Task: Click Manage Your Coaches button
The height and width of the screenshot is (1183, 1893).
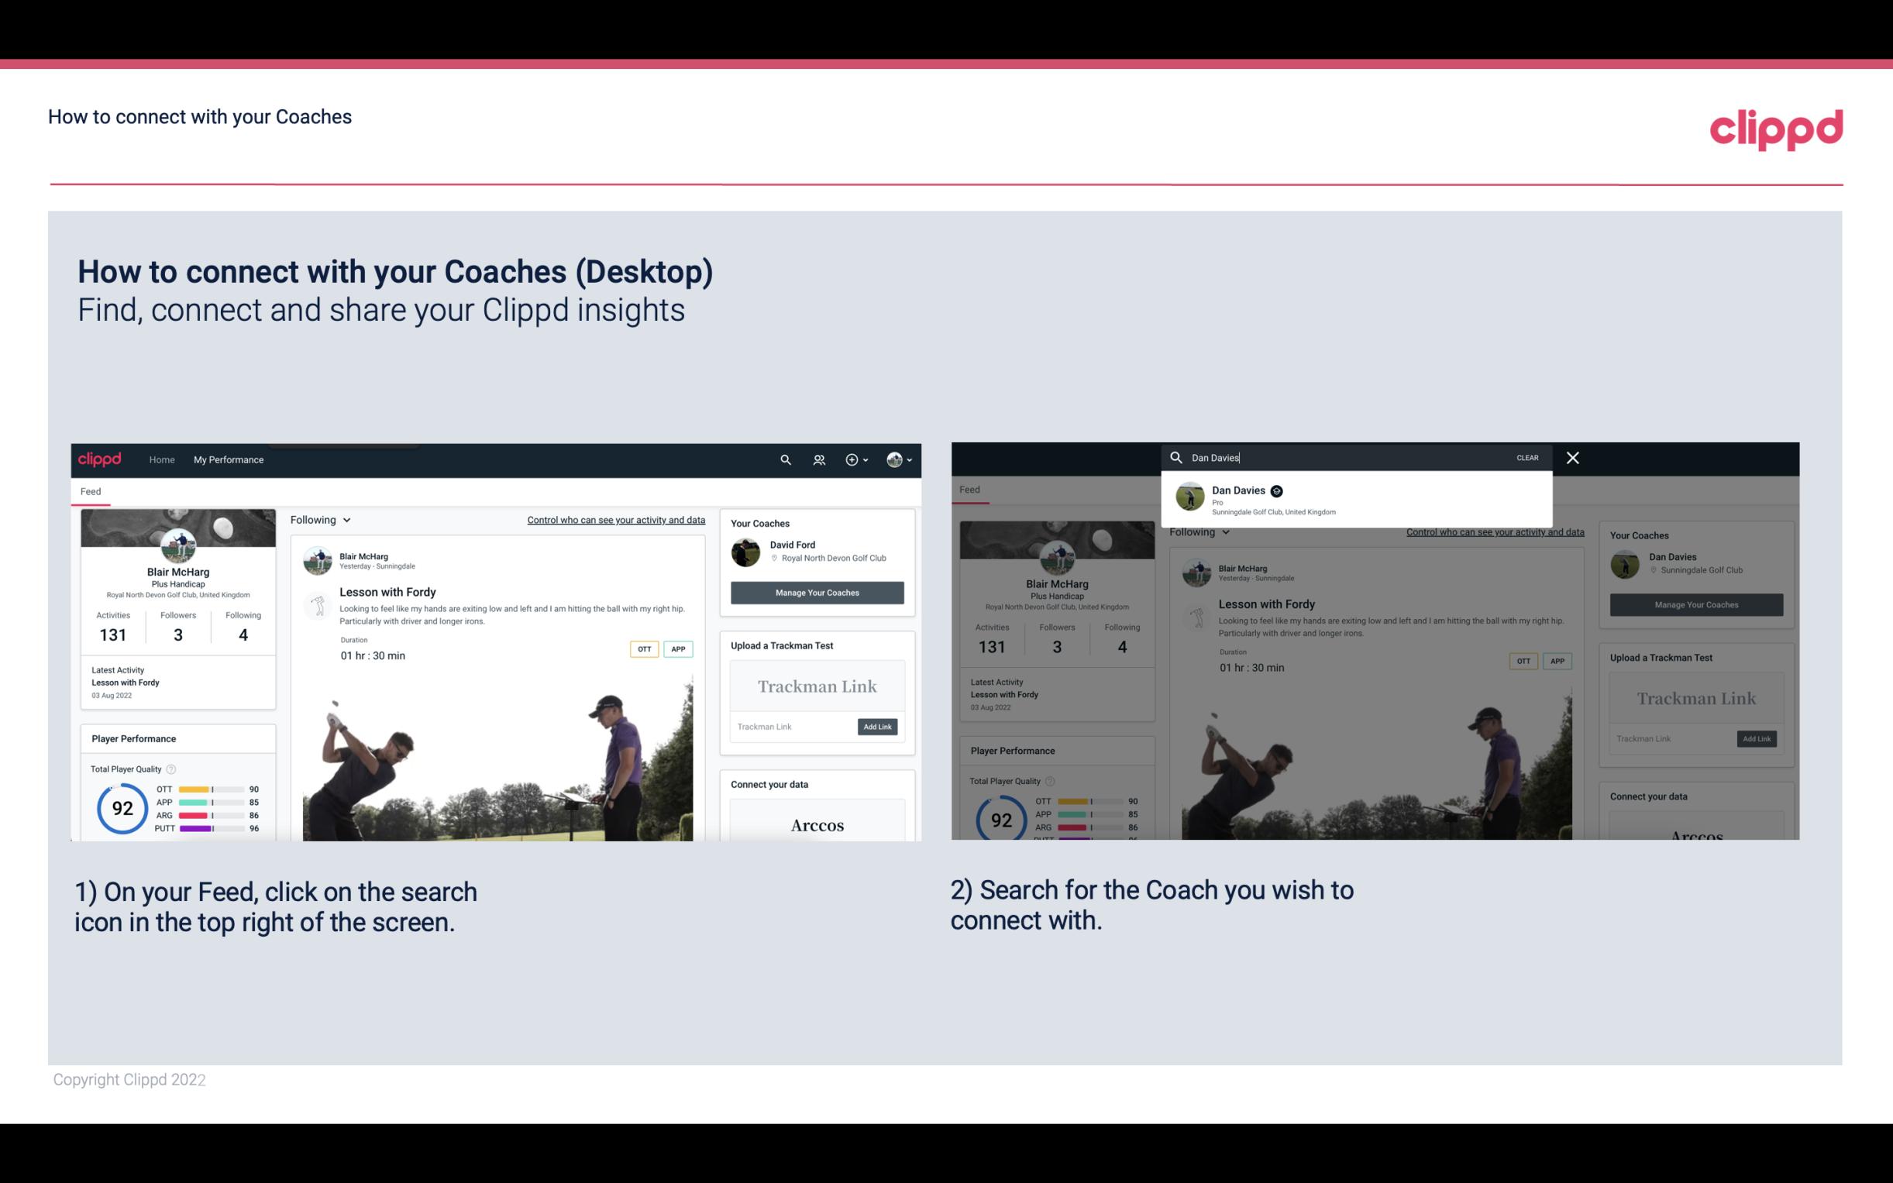Action: click(815, 592)
